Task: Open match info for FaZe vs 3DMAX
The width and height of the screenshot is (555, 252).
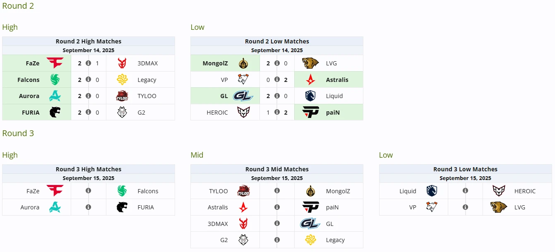Action: [88, 63]
